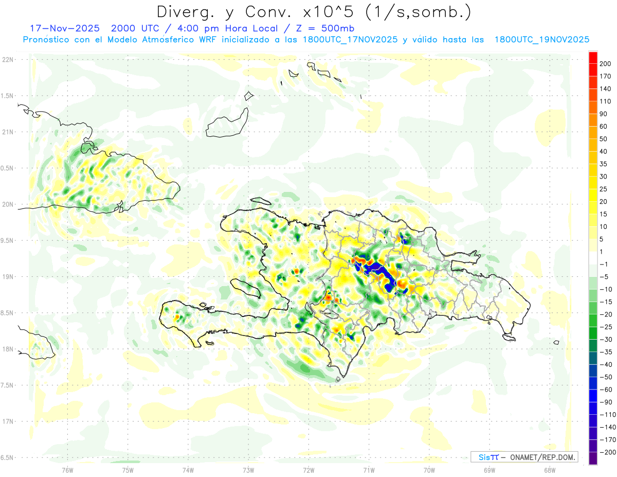
Task: Click the '110' colorbar value
Action: pos(605,101)
